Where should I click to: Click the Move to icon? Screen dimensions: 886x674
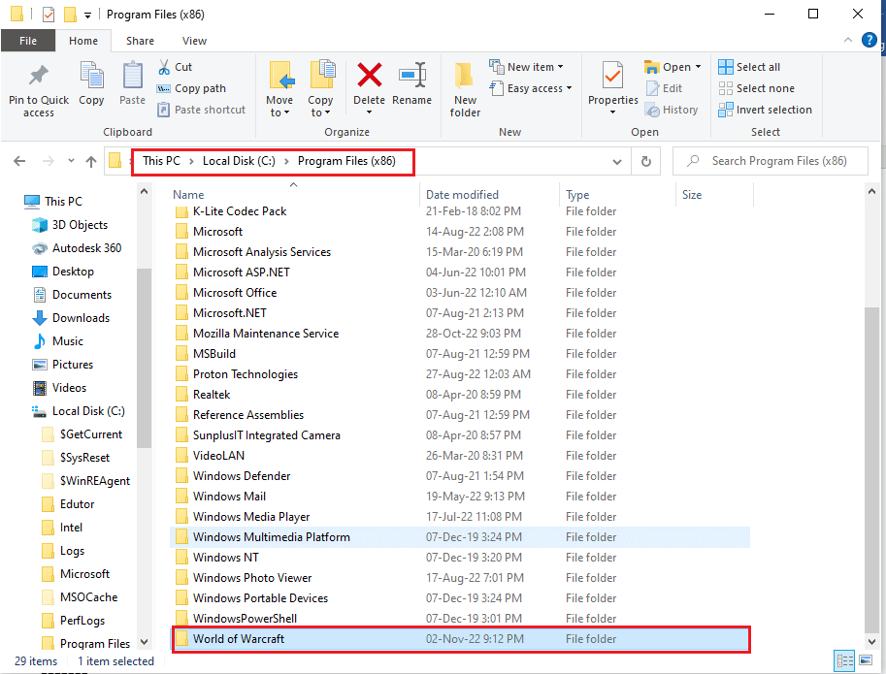(281, 76)
